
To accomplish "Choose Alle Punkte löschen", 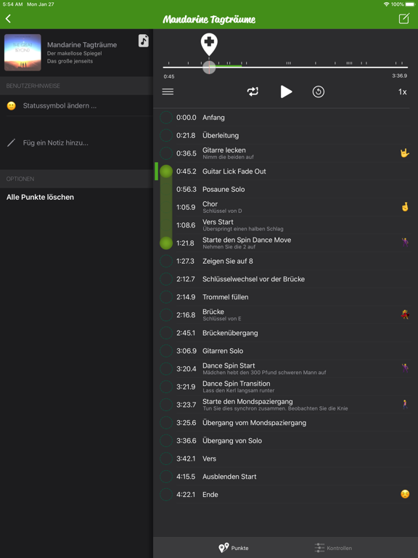I will pyautogui.click(x=40, y=197).
